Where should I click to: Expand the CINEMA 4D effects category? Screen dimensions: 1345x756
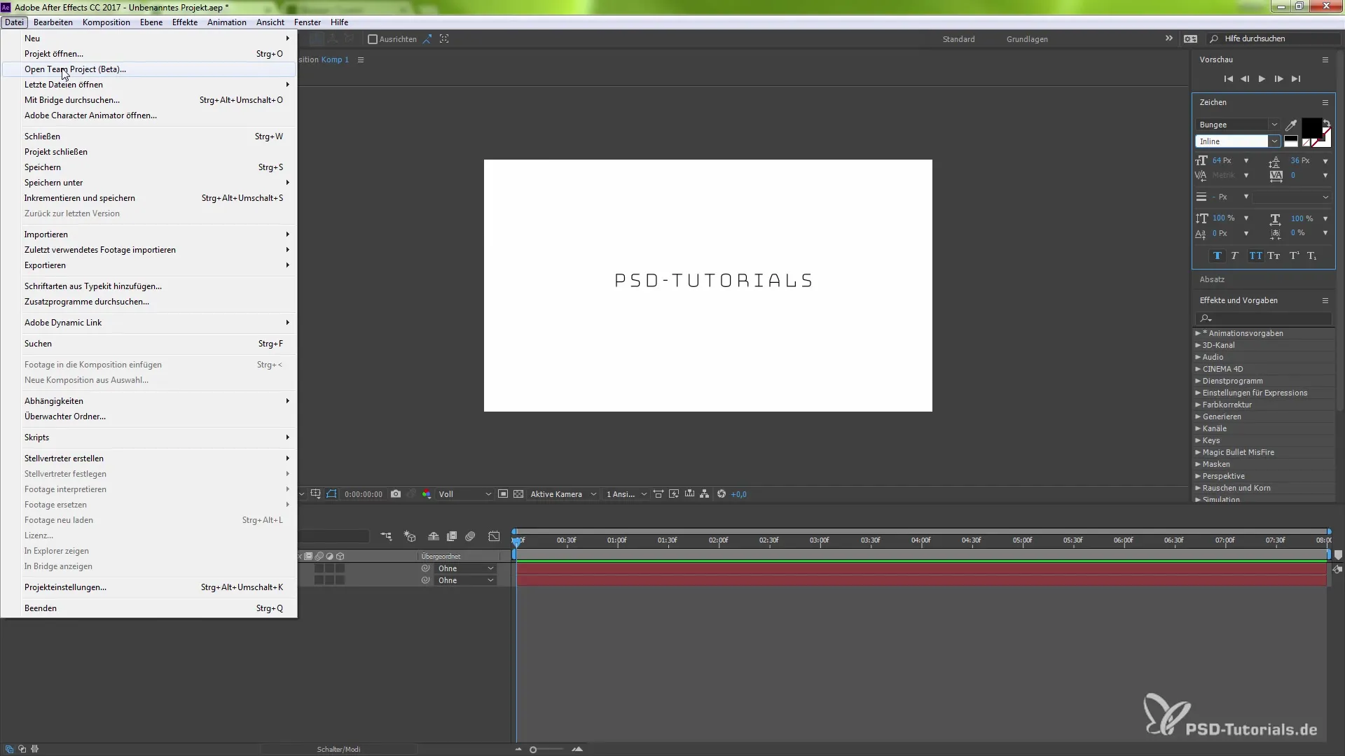[1198, 369]
